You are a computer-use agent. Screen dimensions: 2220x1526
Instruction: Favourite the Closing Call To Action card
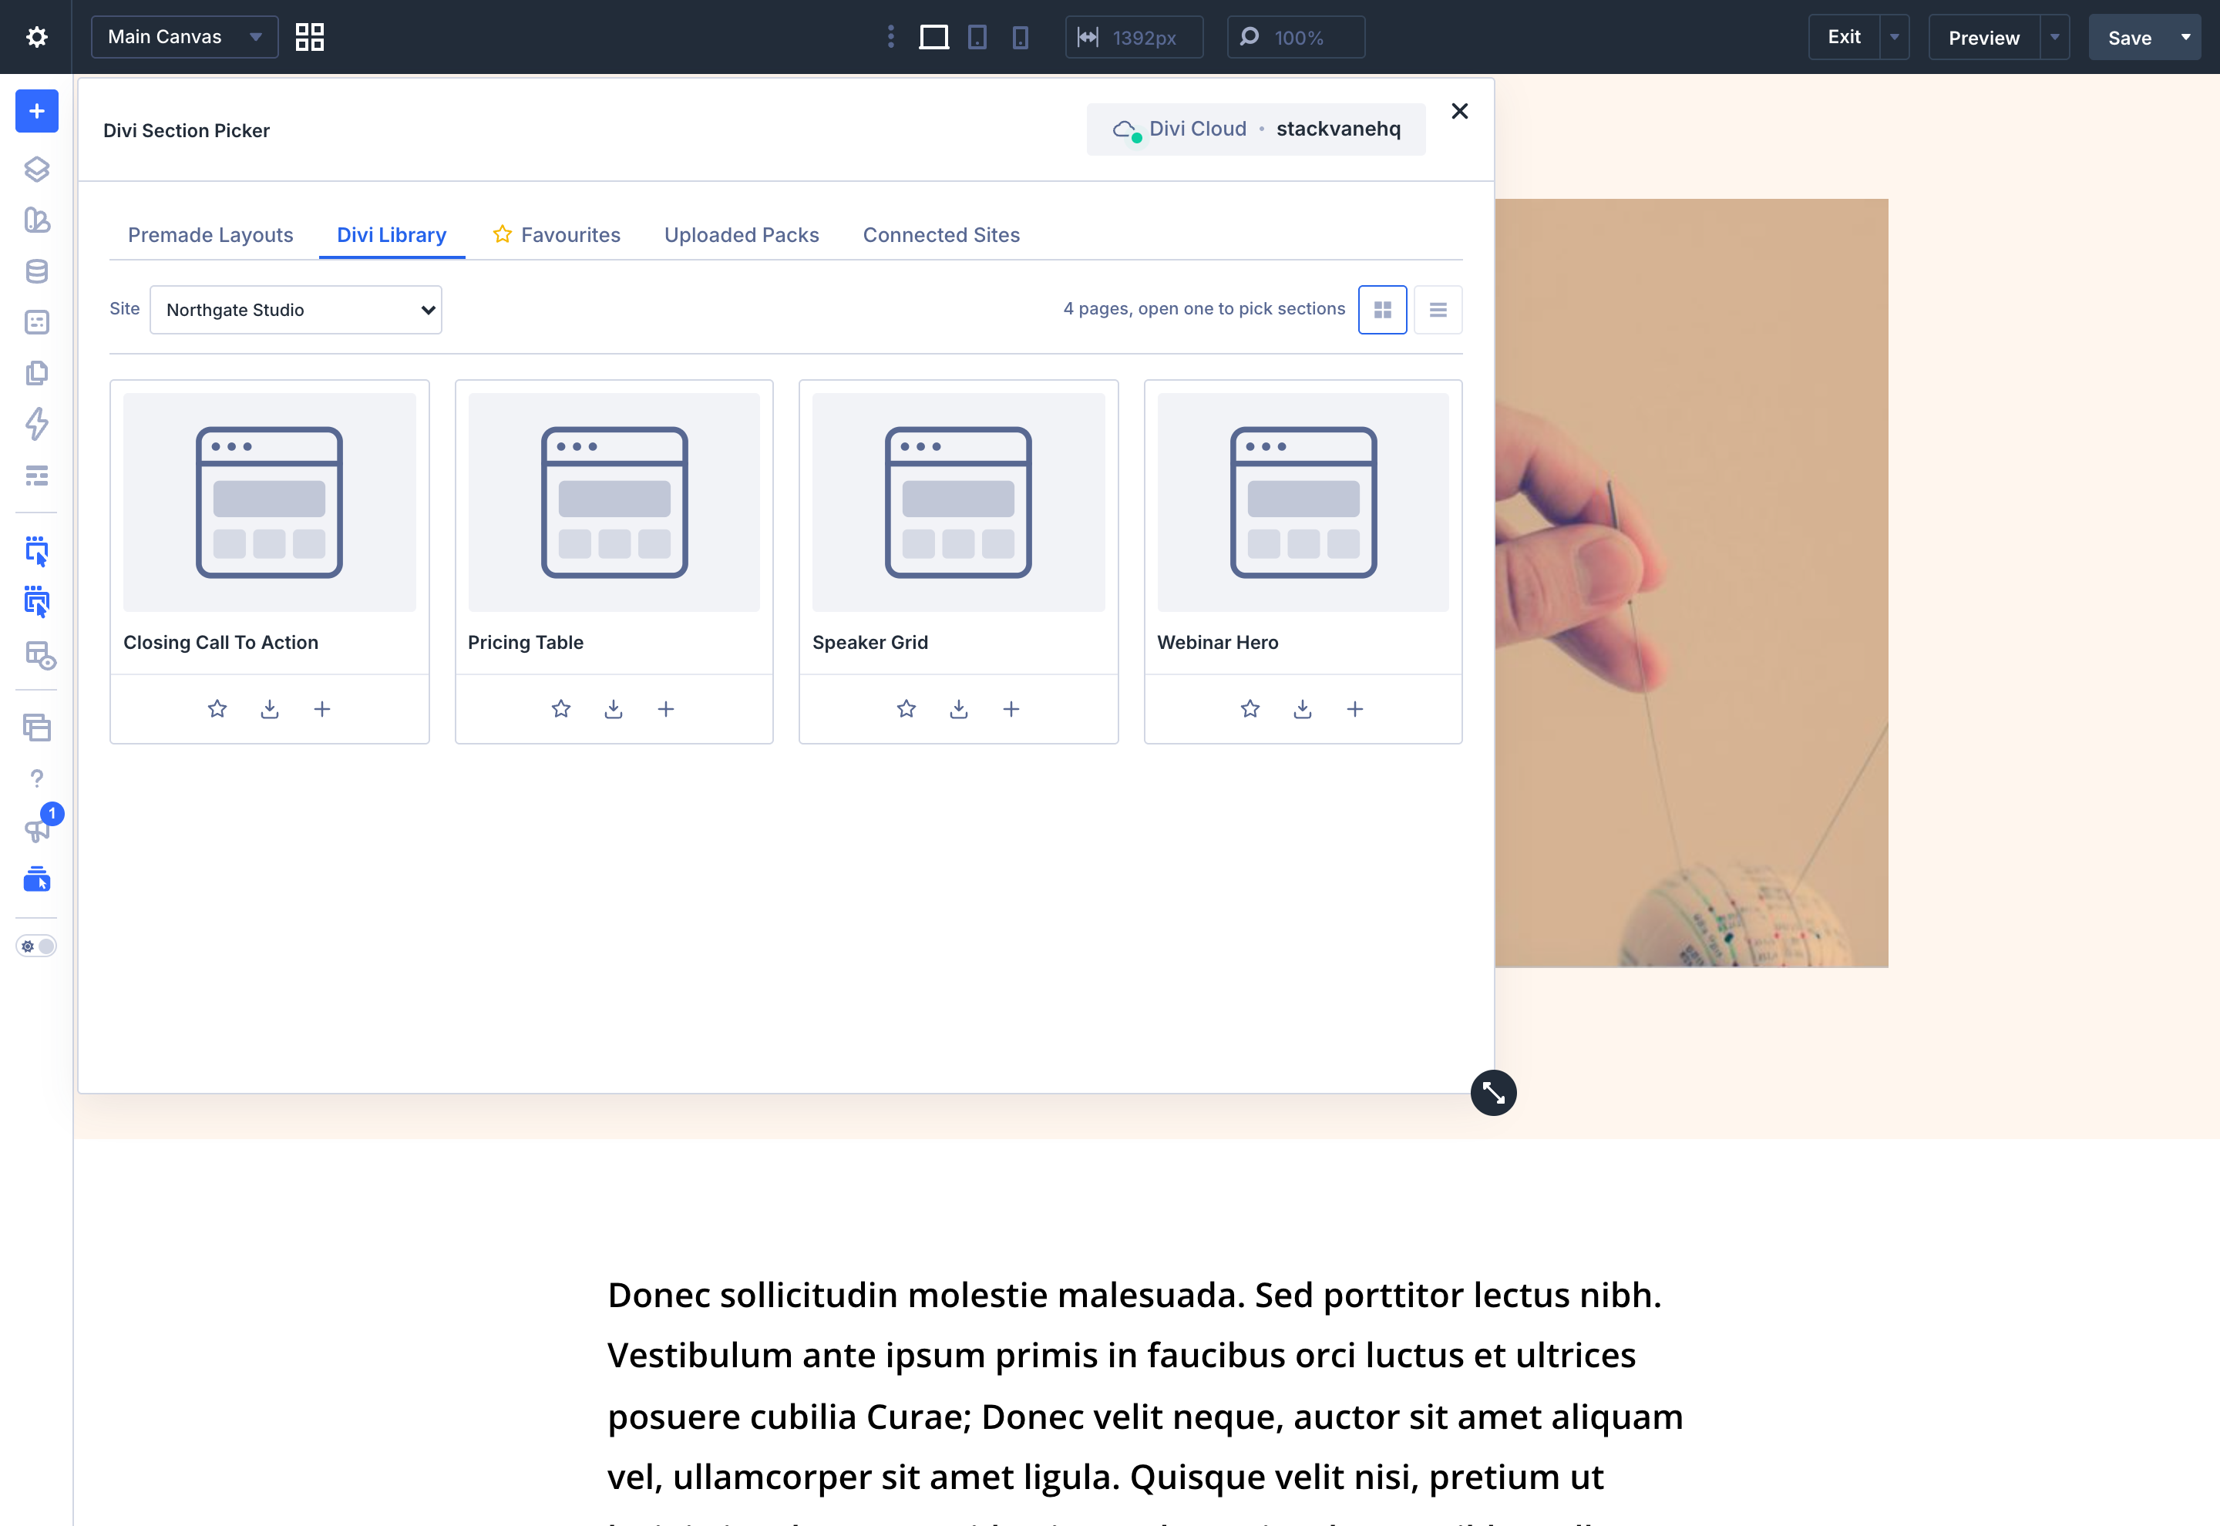[217, 708]
